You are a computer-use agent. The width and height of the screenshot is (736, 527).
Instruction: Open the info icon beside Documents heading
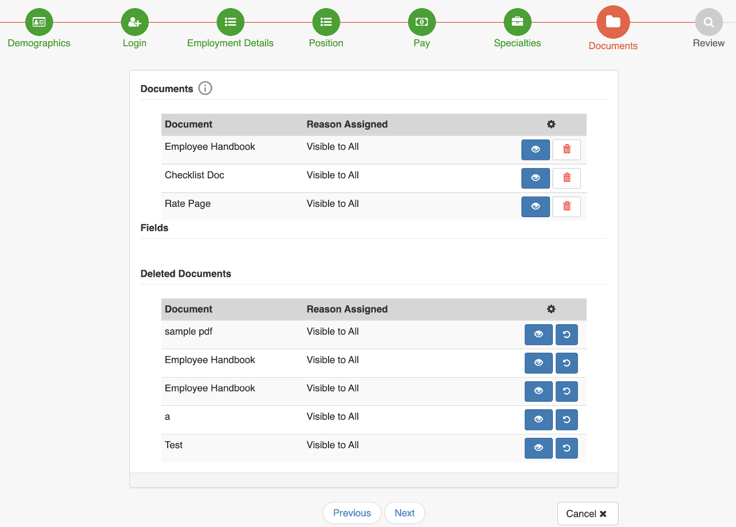(205, 88)
